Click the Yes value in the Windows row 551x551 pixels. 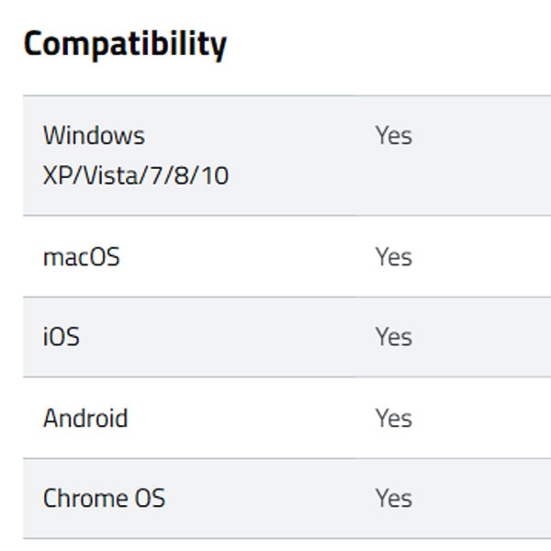[393, 136]
